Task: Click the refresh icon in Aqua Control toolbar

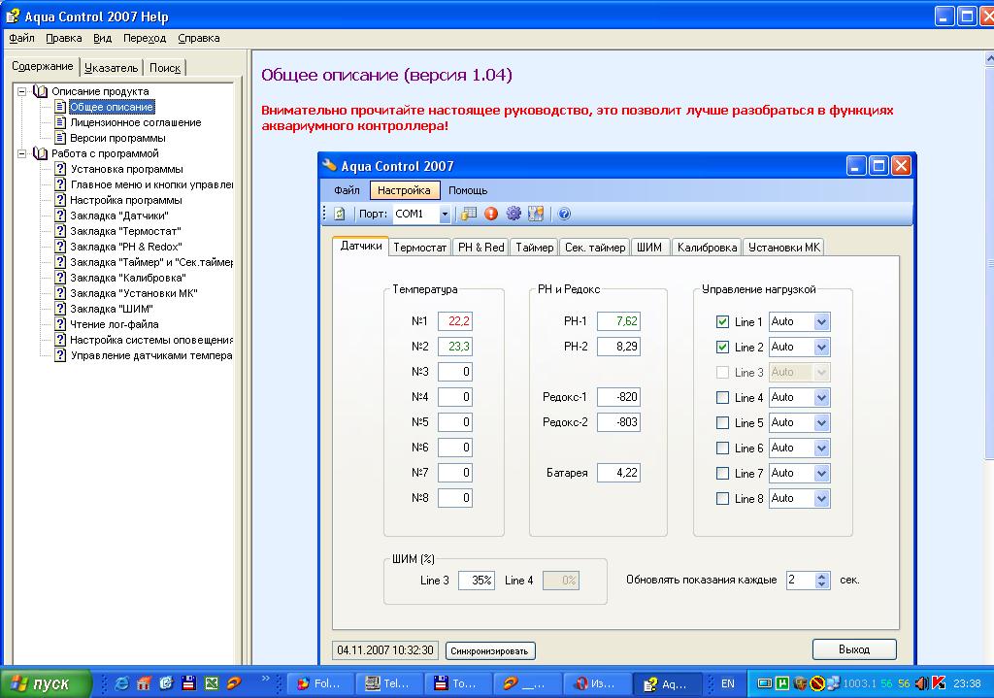Action: click(x=340, y=215)
